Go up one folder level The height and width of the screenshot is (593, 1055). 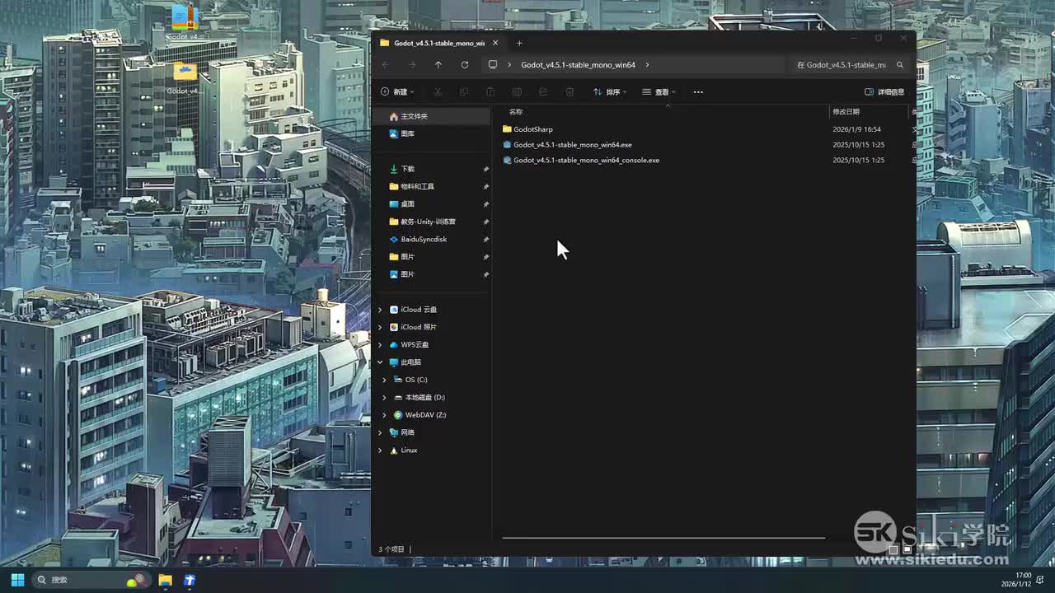[x=438, y=65]
